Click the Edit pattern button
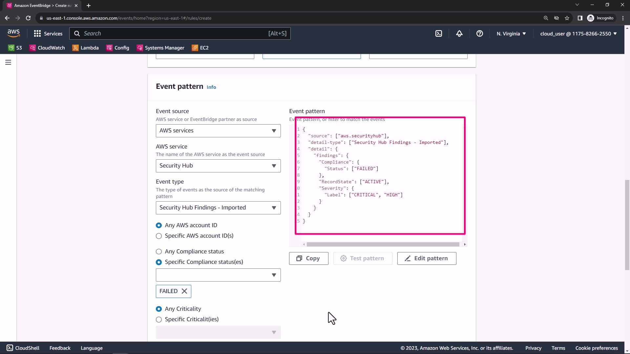 pyautogui.click(x=427, y=258)
